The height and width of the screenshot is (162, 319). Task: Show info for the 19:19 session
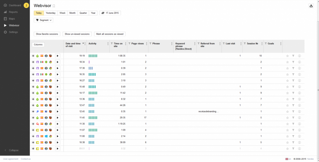[299, 56]
